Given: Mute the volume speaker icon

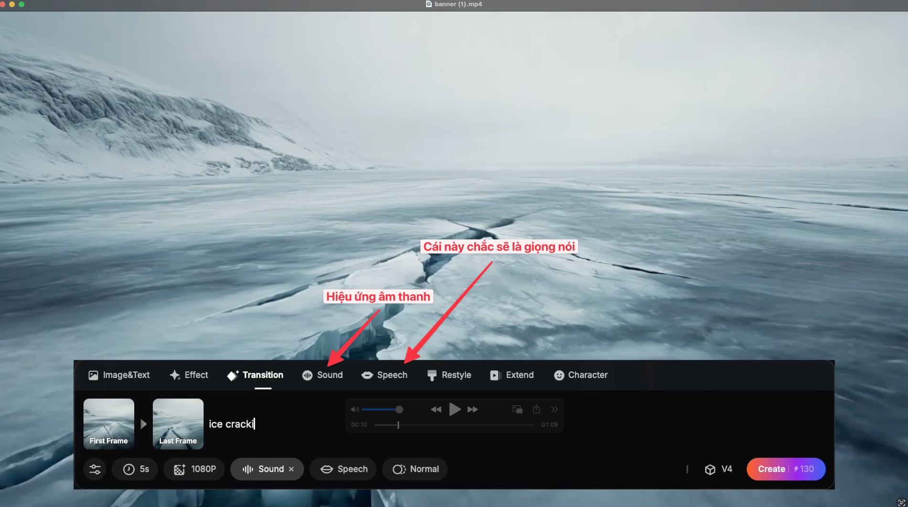Looking at the screenshot, I should tap(355, 410).
